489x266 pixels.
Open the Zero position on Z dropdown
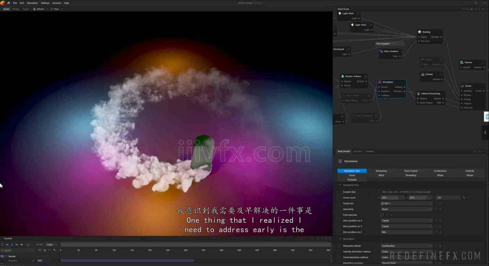coord(406,232)
